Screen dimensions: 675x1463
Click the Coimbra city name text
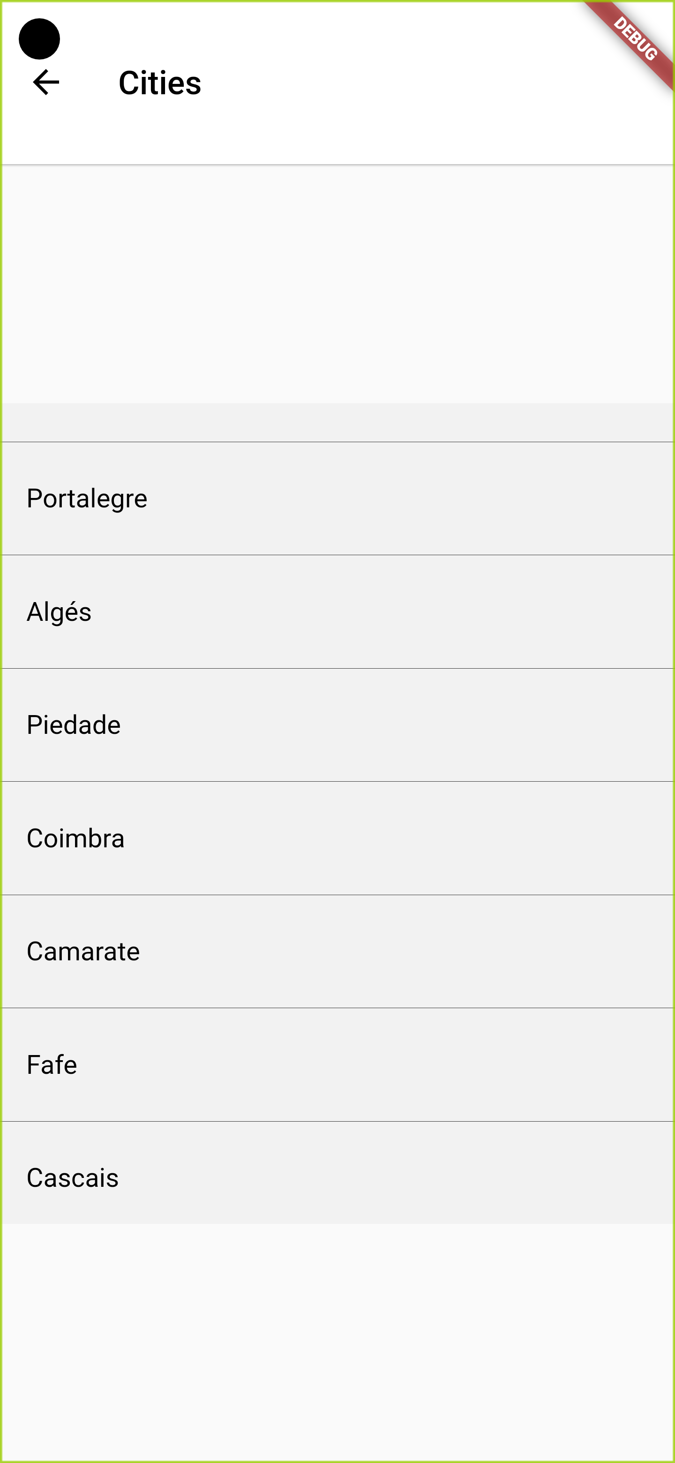pos(75,838)
